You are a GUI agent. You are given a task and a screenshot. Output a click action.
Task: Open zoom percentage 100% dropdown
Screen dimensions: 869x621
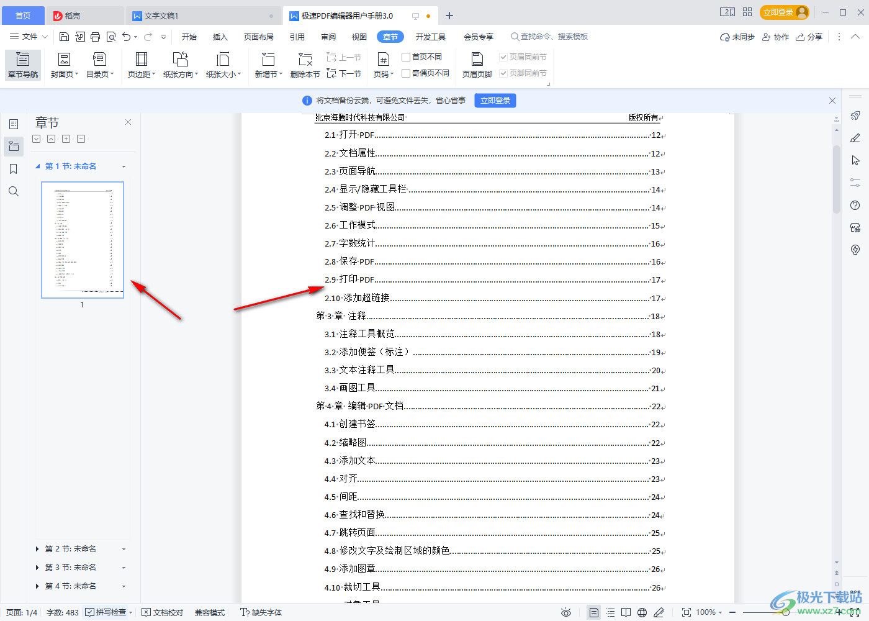click(709, 612)
